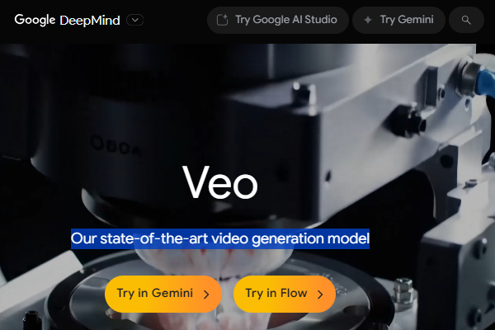
Task: Open the search magnifier icon
Action: pyautogui.click(x=466, y=20)
